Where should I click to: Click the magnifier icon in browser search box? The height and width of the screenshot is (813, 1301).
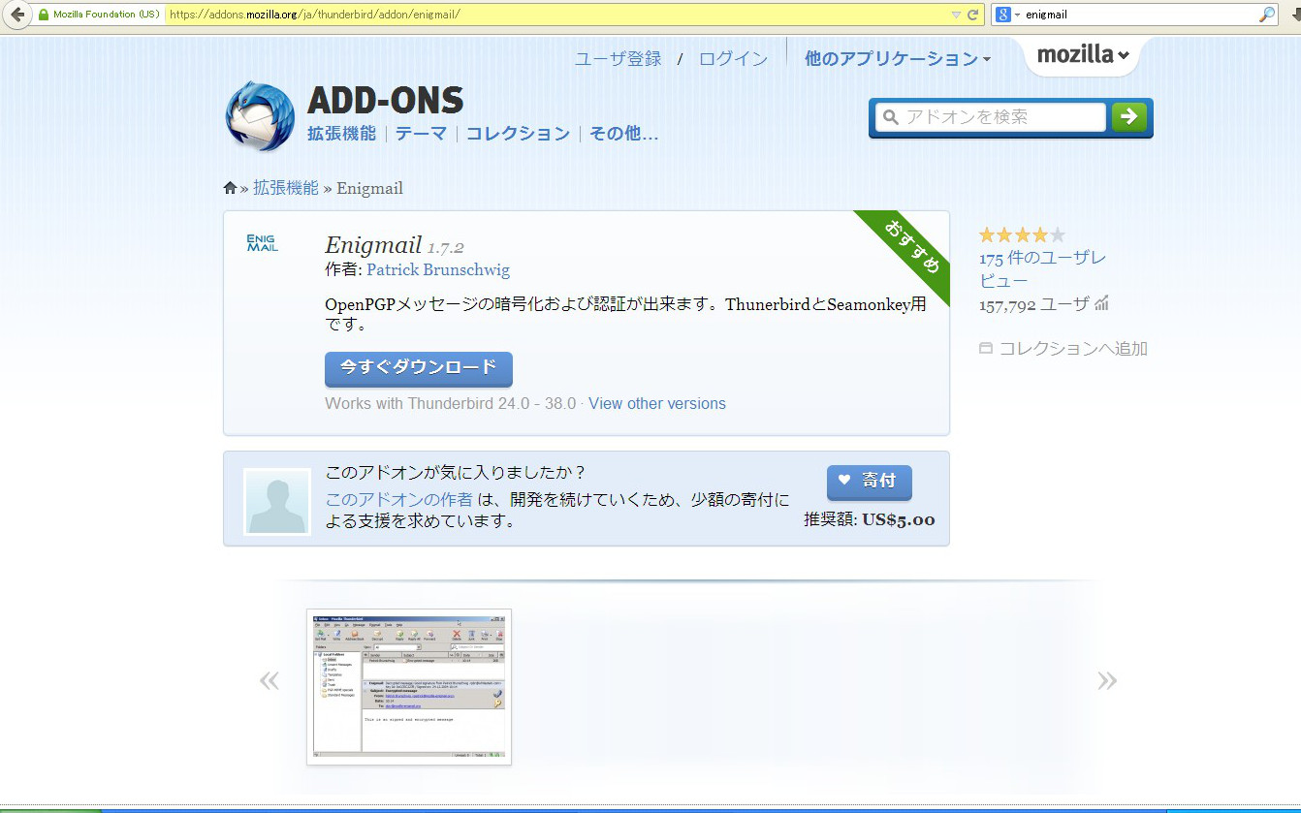(1267, 15)
